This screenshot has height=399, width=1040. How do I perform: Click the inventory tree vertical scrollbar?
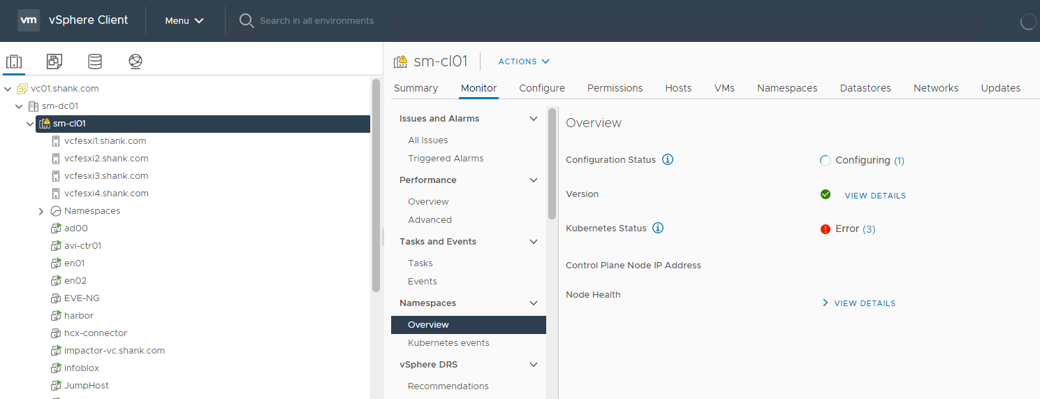coord(376,185)
